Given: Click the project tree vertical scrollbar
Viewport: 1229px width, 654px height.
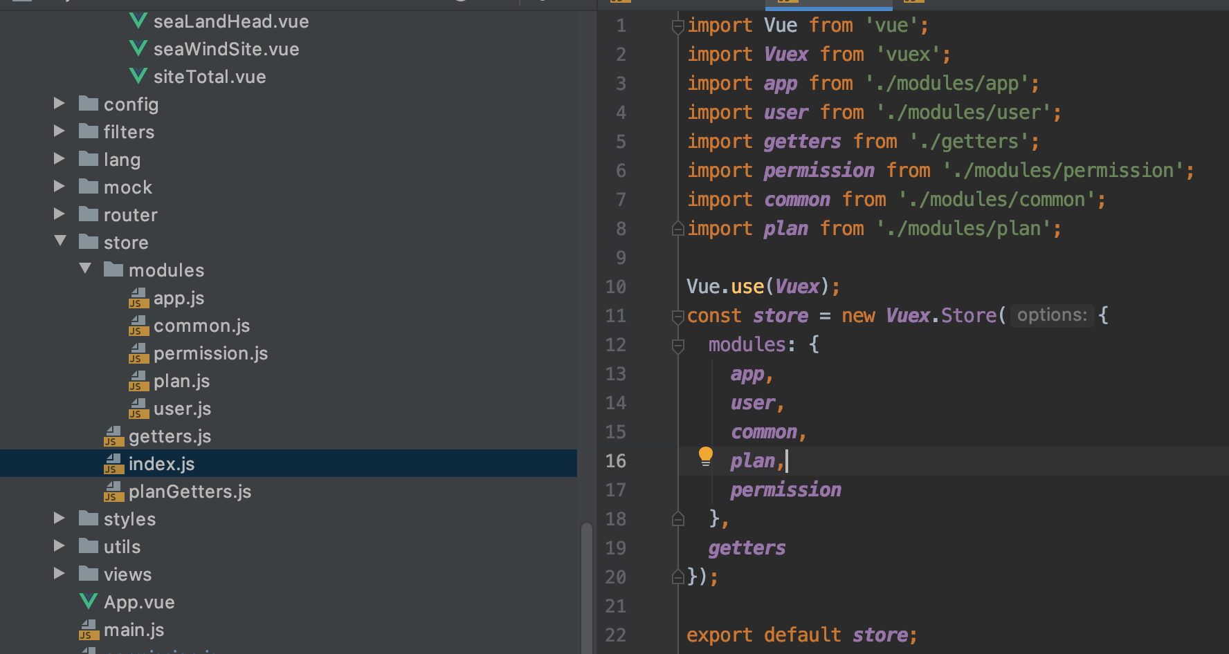Looking at the screenshot, I should coord(587,588).
